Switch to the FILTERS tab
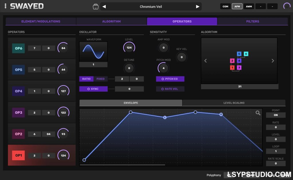 click(x=253, y=21)
